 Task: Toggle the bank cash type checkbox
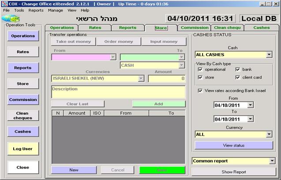coord(238,69)
